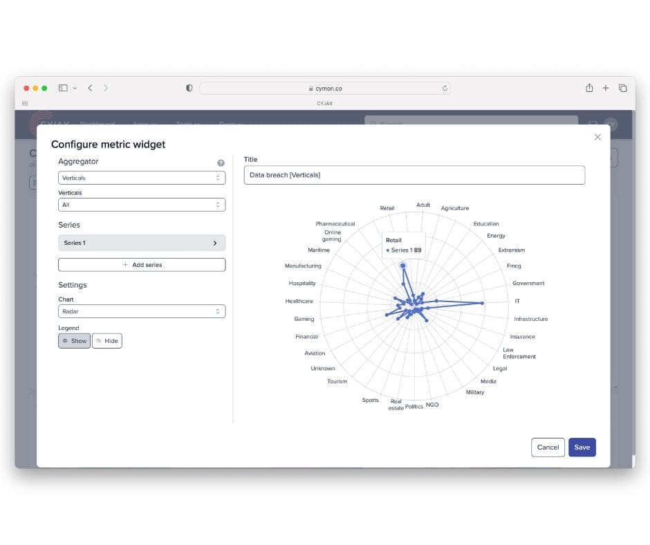Open the Aggregator Verticals dropdown

142,178
